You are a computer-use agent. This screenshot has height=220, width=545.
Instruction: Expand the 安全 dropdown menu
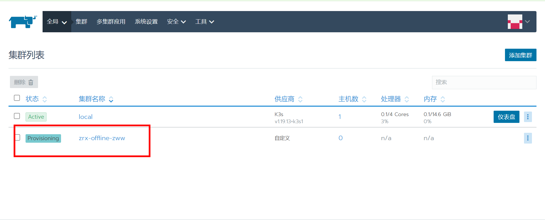[x=176, y=22]
